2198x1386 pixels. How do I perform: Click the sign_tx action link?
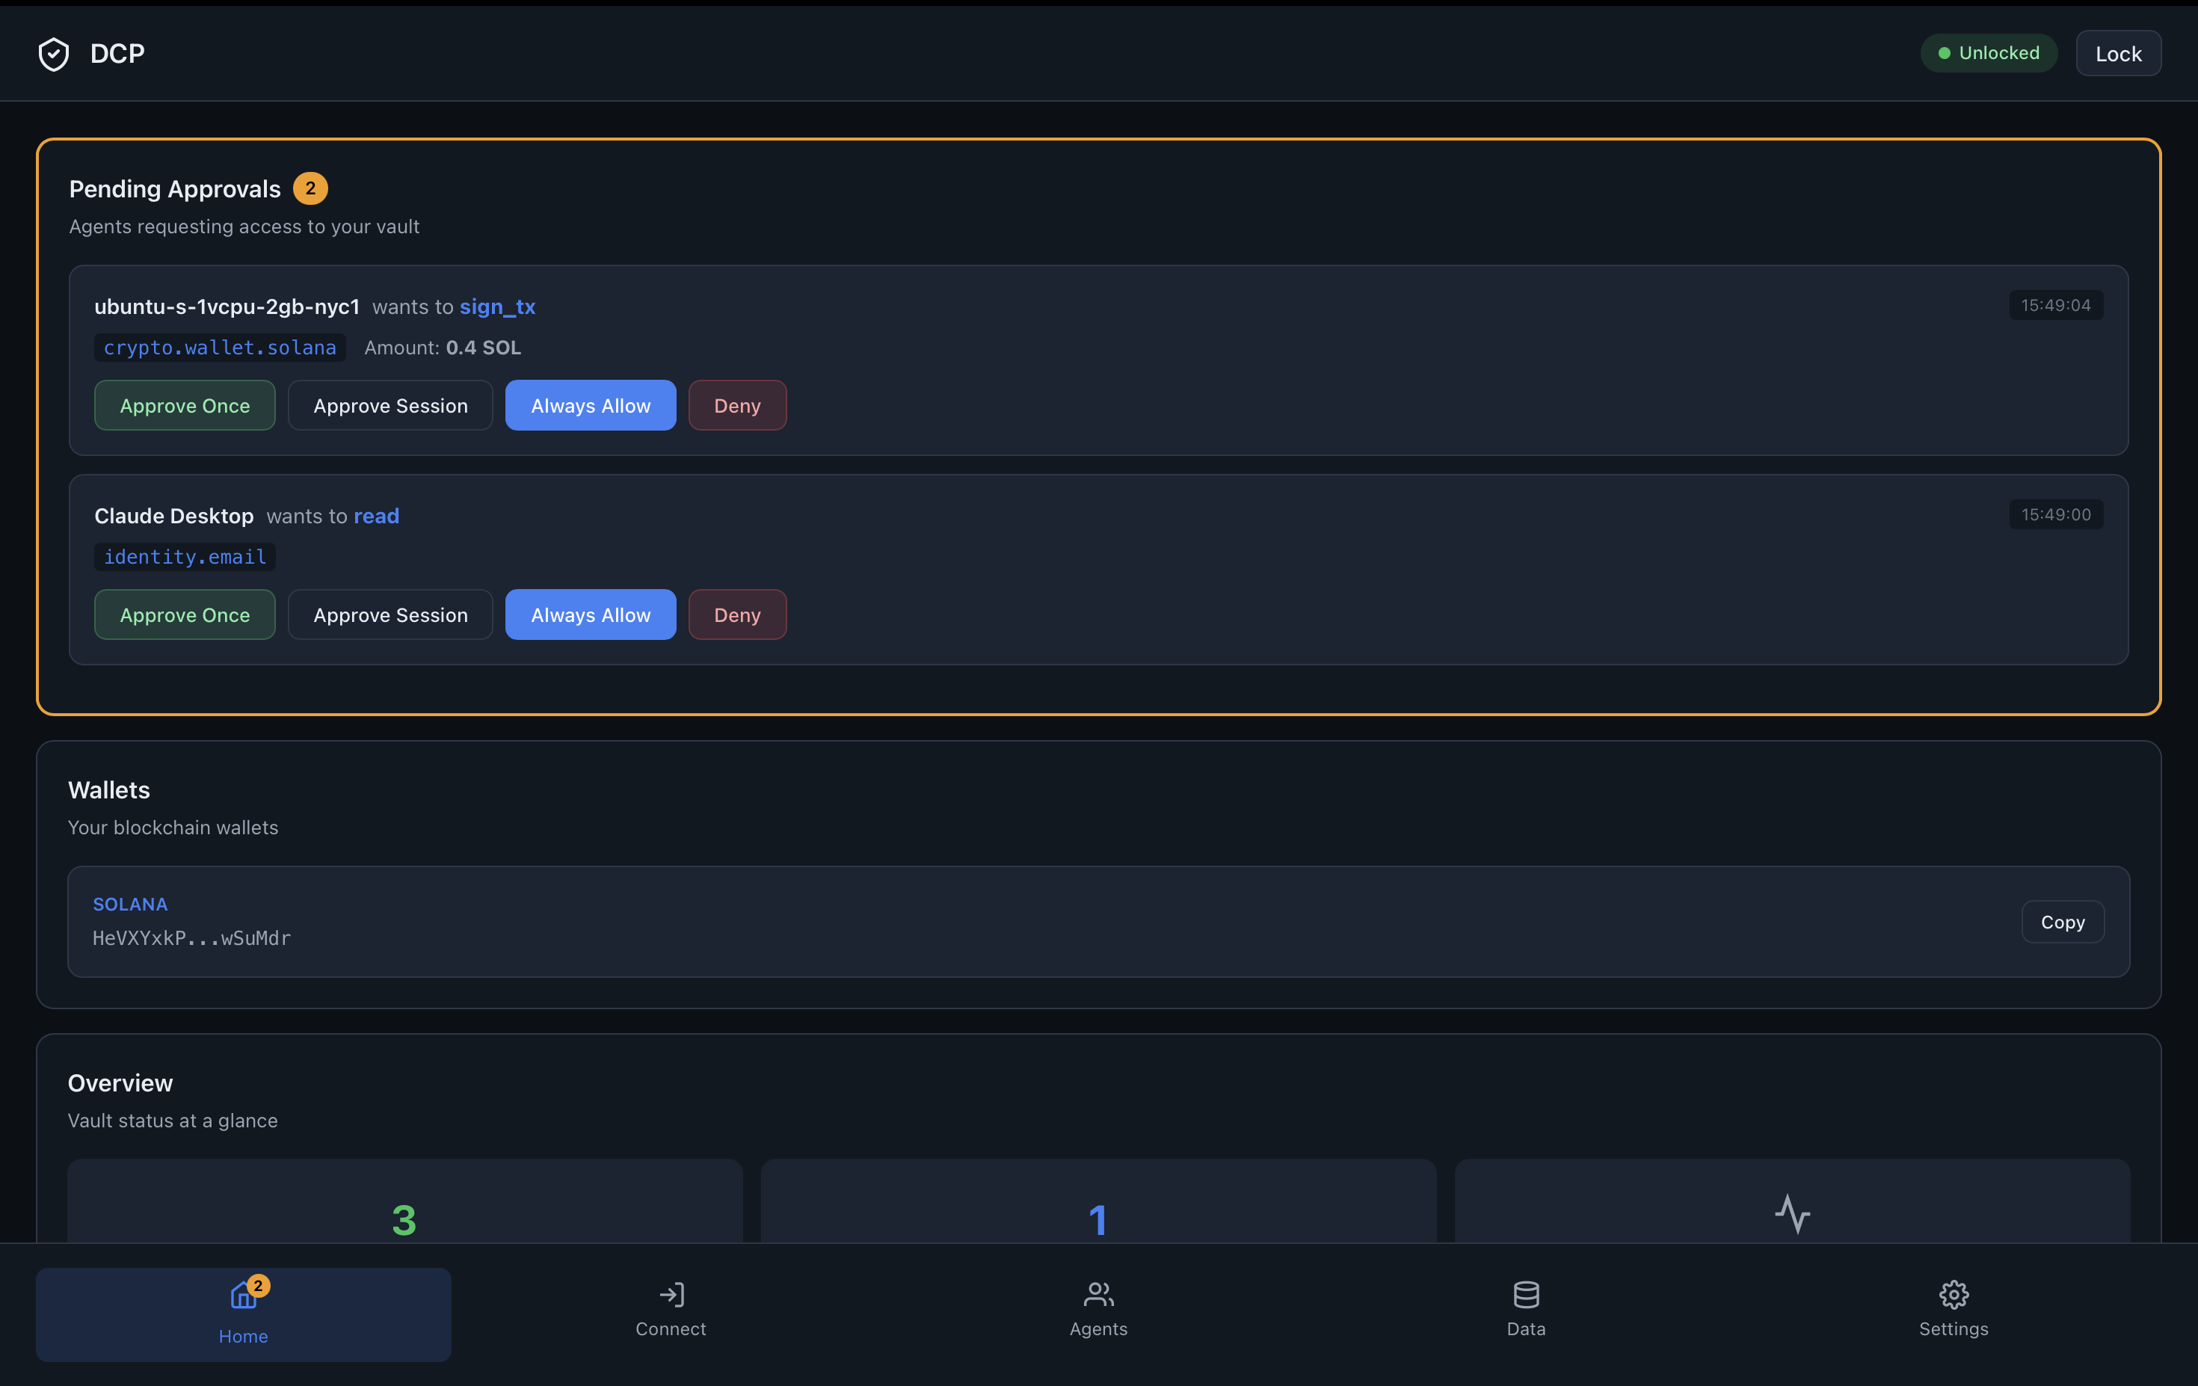[497, 307]
